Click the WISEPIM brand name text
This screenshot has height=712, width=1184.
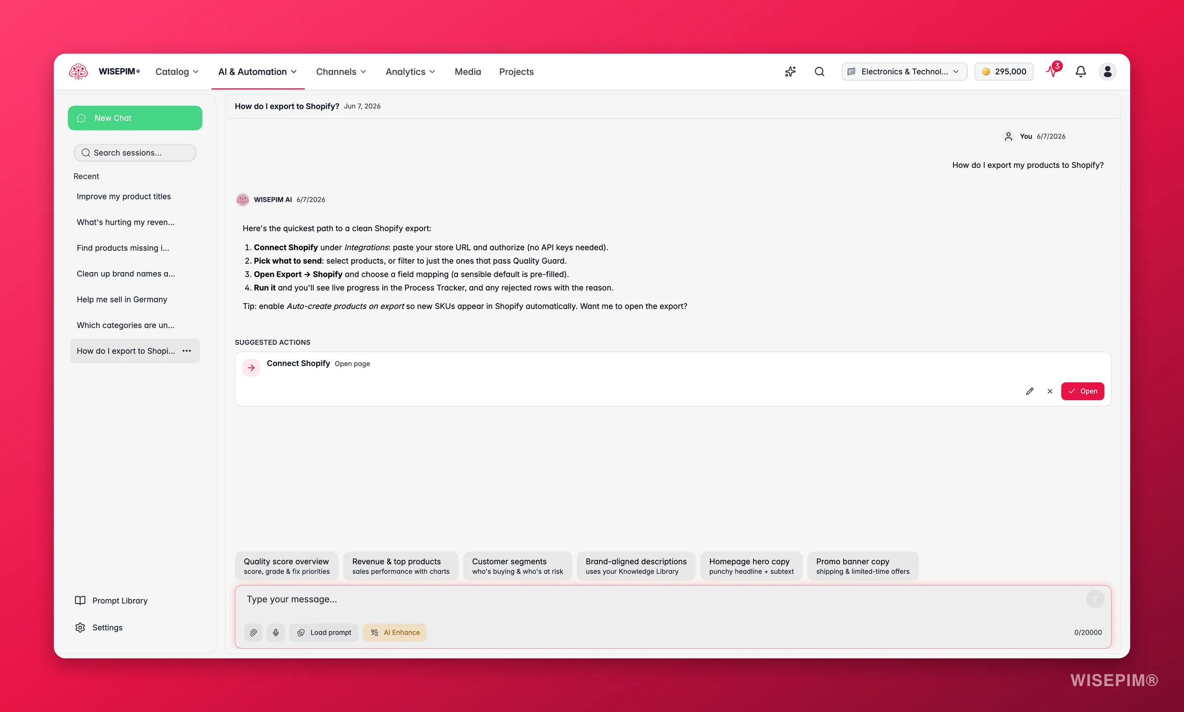[119, 71]
